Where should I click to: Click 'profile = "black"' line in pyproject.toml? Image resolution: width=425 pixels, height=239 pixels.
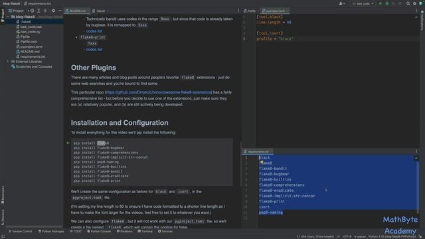tap(275, 39)
